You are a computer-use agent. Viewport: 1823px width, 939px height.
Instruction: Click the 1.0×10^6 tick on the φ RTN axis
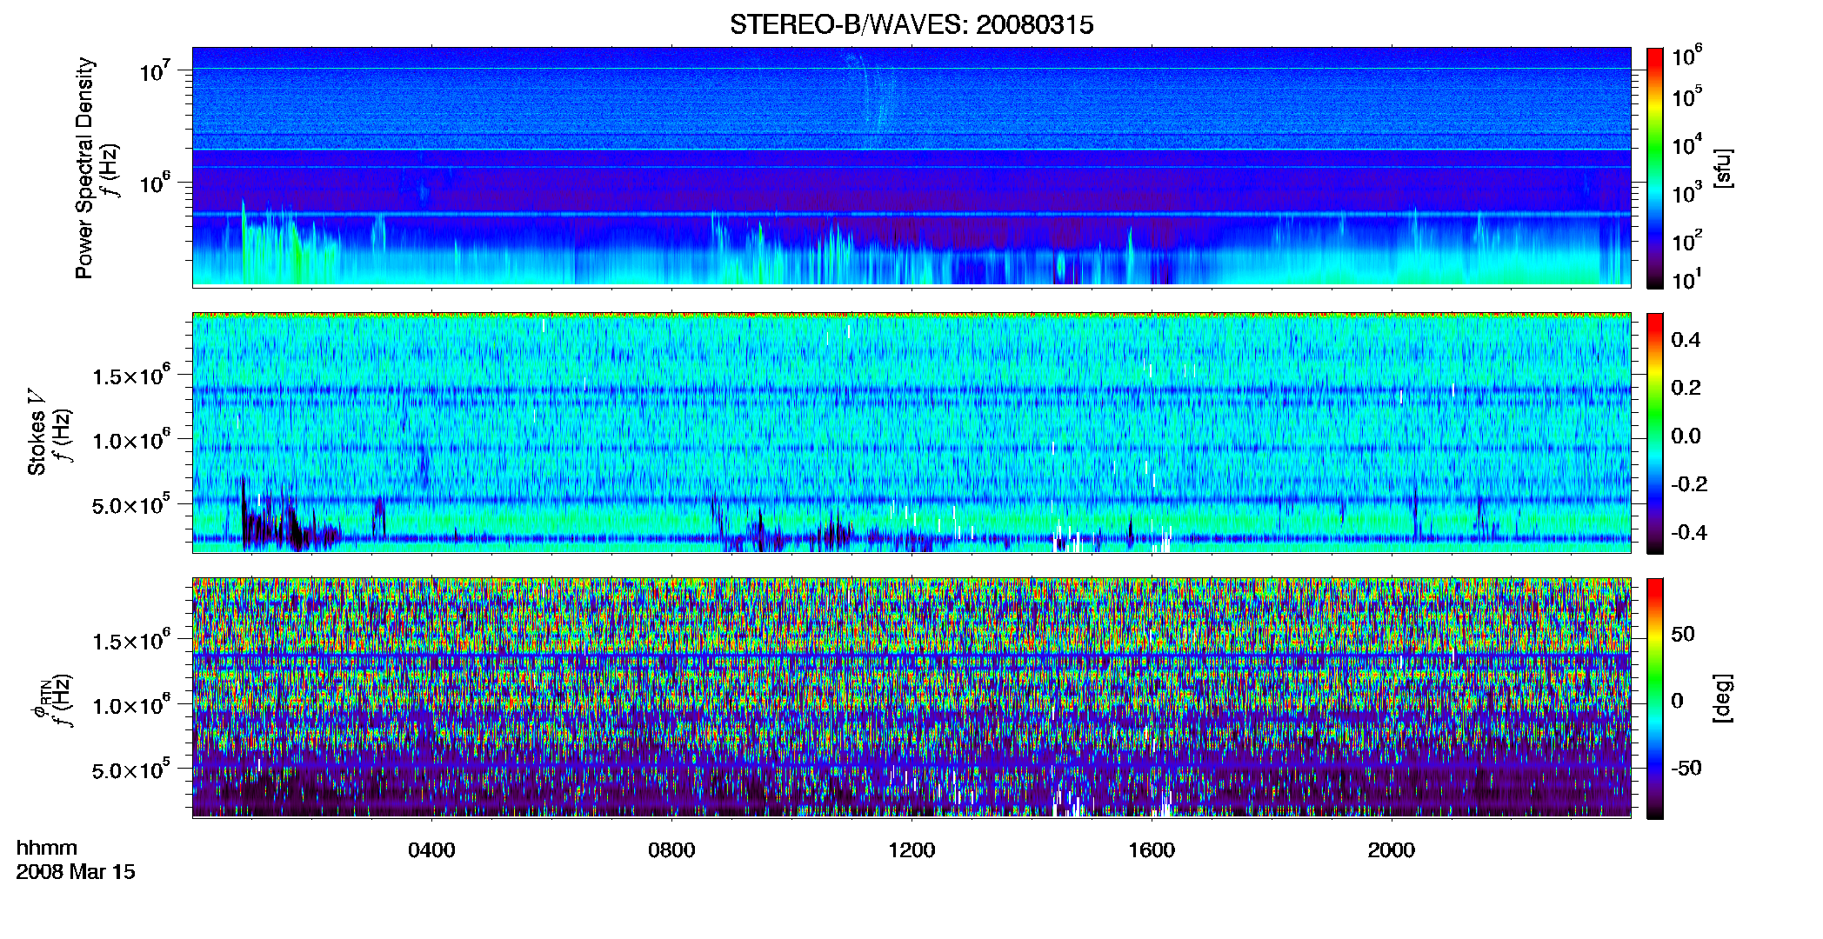point(131,705)
